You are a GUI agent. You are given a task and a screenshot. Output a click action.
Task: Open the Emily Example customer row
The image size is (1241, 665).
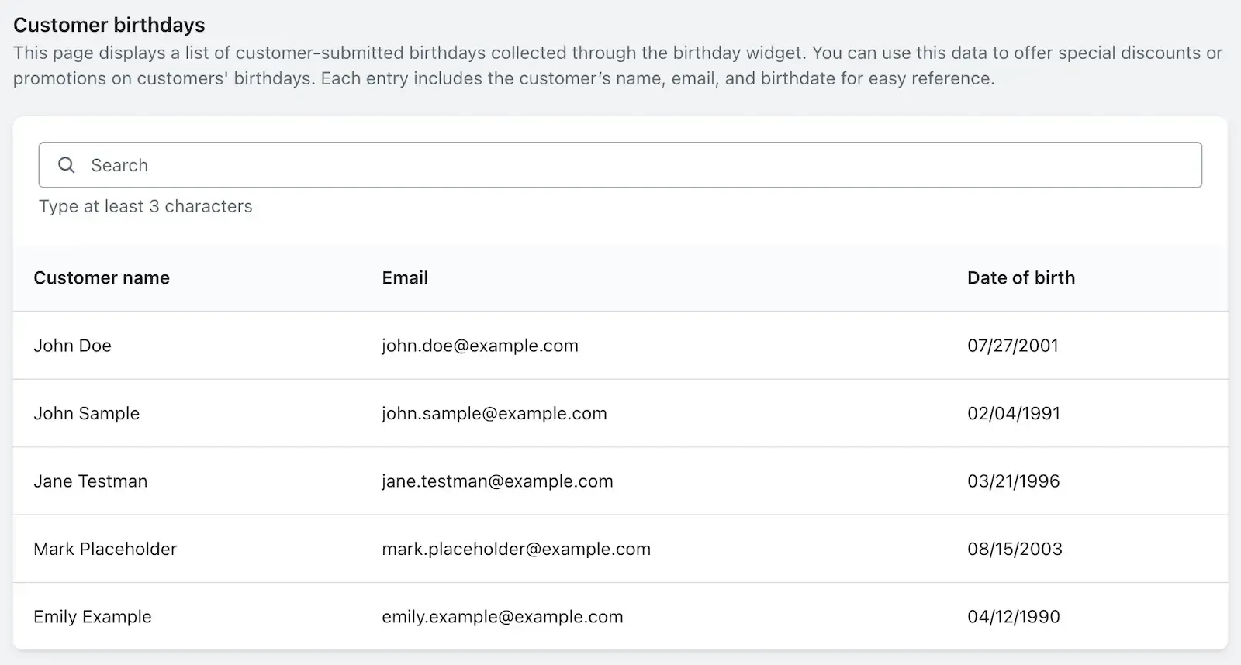click(620, 616)
